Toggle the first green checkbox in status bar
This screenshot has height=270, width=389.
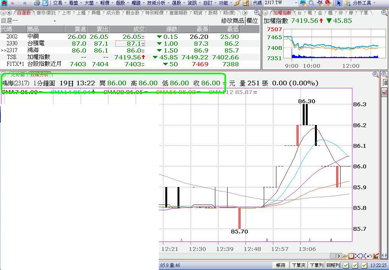pyautogui.click(x=346, y=265)
